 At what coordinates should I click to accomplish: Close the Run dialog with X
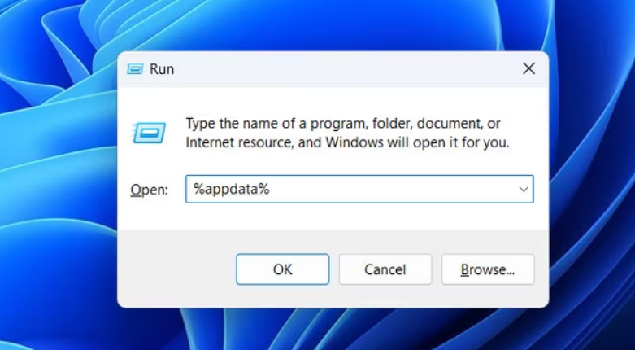(x=528, y=69)
